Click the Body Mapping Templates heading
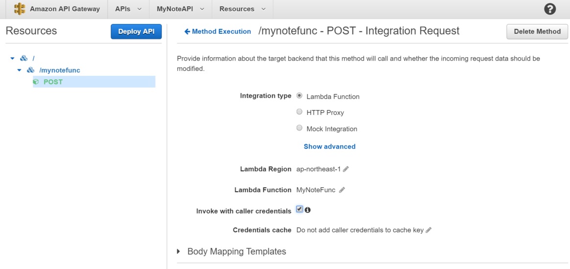Image resolution: width=570 pixels, height=269 pixels. tap(237, 251)
